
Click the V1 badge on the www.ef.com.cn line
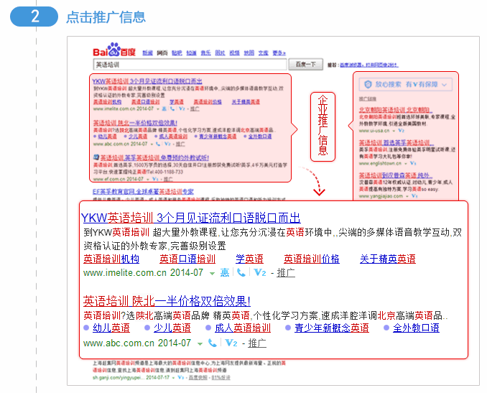(156, 179)
